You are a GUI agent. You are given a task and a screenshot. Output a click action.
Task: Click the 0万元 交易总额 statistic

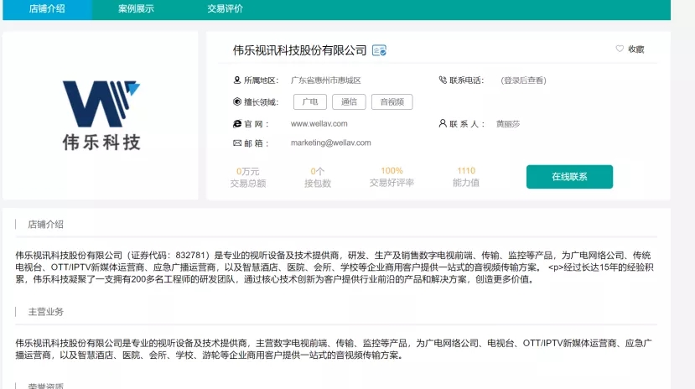(248, 177)
